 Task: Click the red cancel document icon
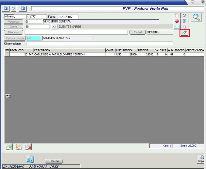tap(176, 21)
